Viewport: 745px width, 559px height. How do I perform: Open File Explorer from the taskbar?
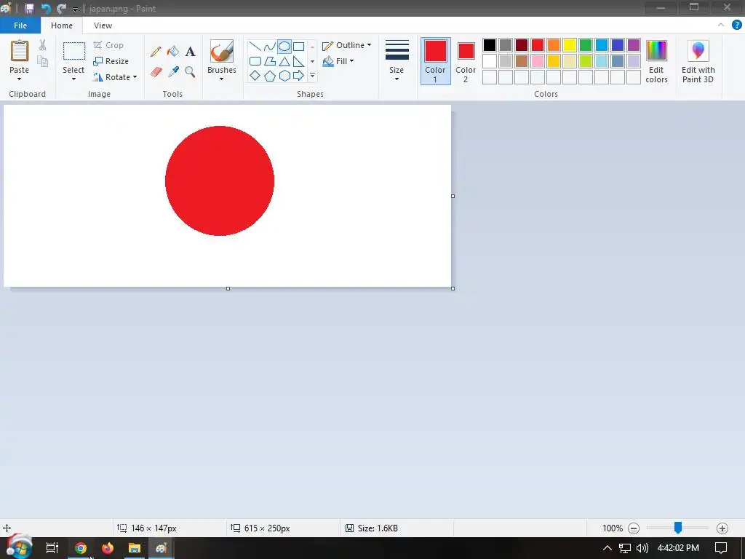tap(135, 548)
